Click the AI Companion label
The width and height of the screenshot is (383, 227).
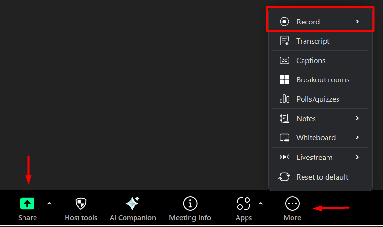pyautogui.click(x=133, y=218)
